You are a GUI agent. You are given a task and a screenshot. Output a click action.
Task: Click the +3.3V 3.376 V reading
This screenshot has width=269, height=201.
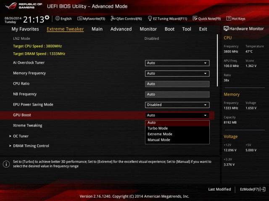(x=229, y=165)
